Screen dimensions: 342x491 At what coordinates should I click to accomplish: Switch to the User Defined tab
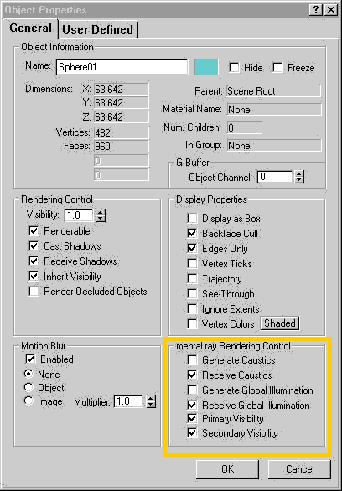(x=98, y=30)
